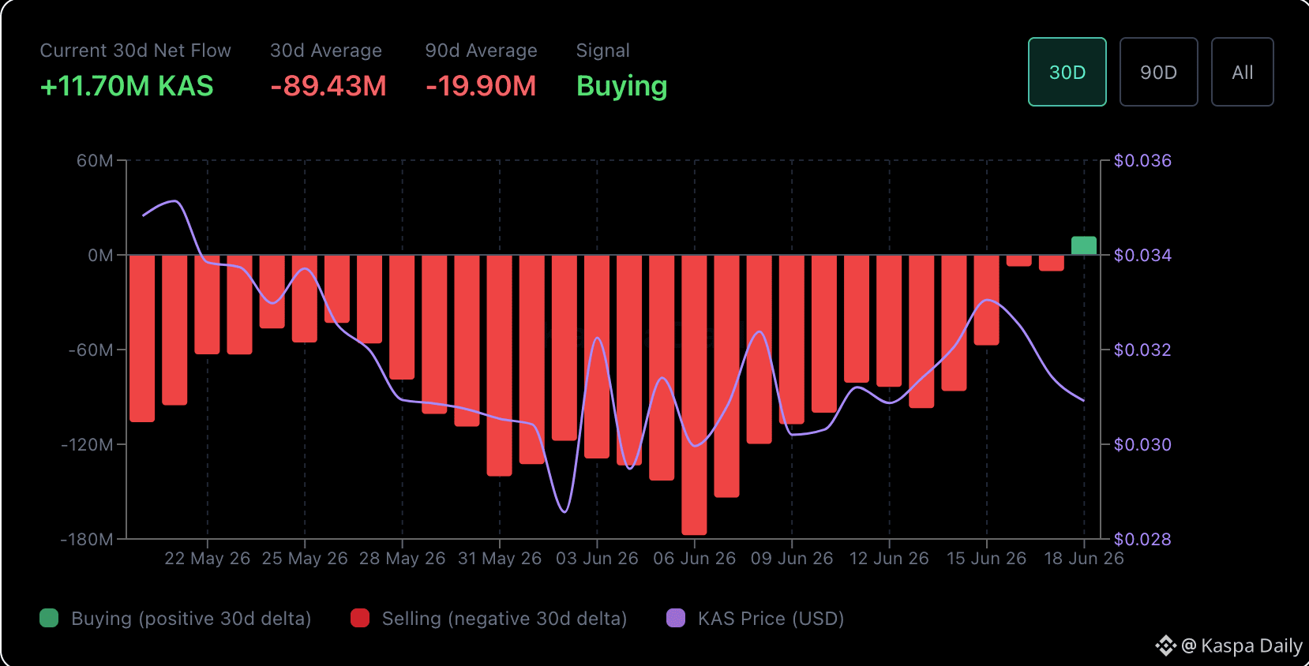Click the first red bar at chart start

pos(142,339)
